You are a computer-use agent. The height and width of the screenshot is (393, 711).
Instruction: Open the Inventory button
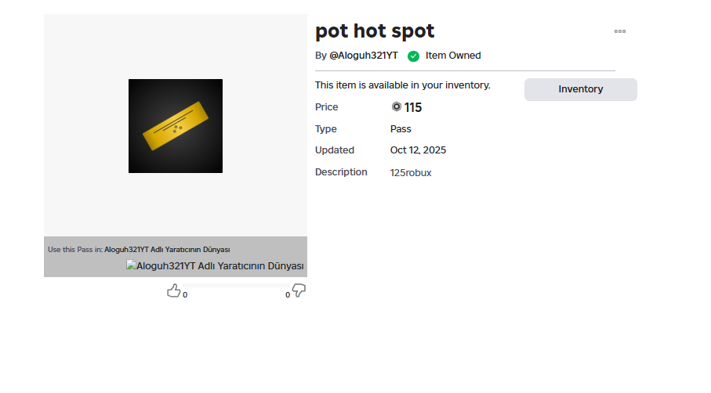[x=580, y=89]
